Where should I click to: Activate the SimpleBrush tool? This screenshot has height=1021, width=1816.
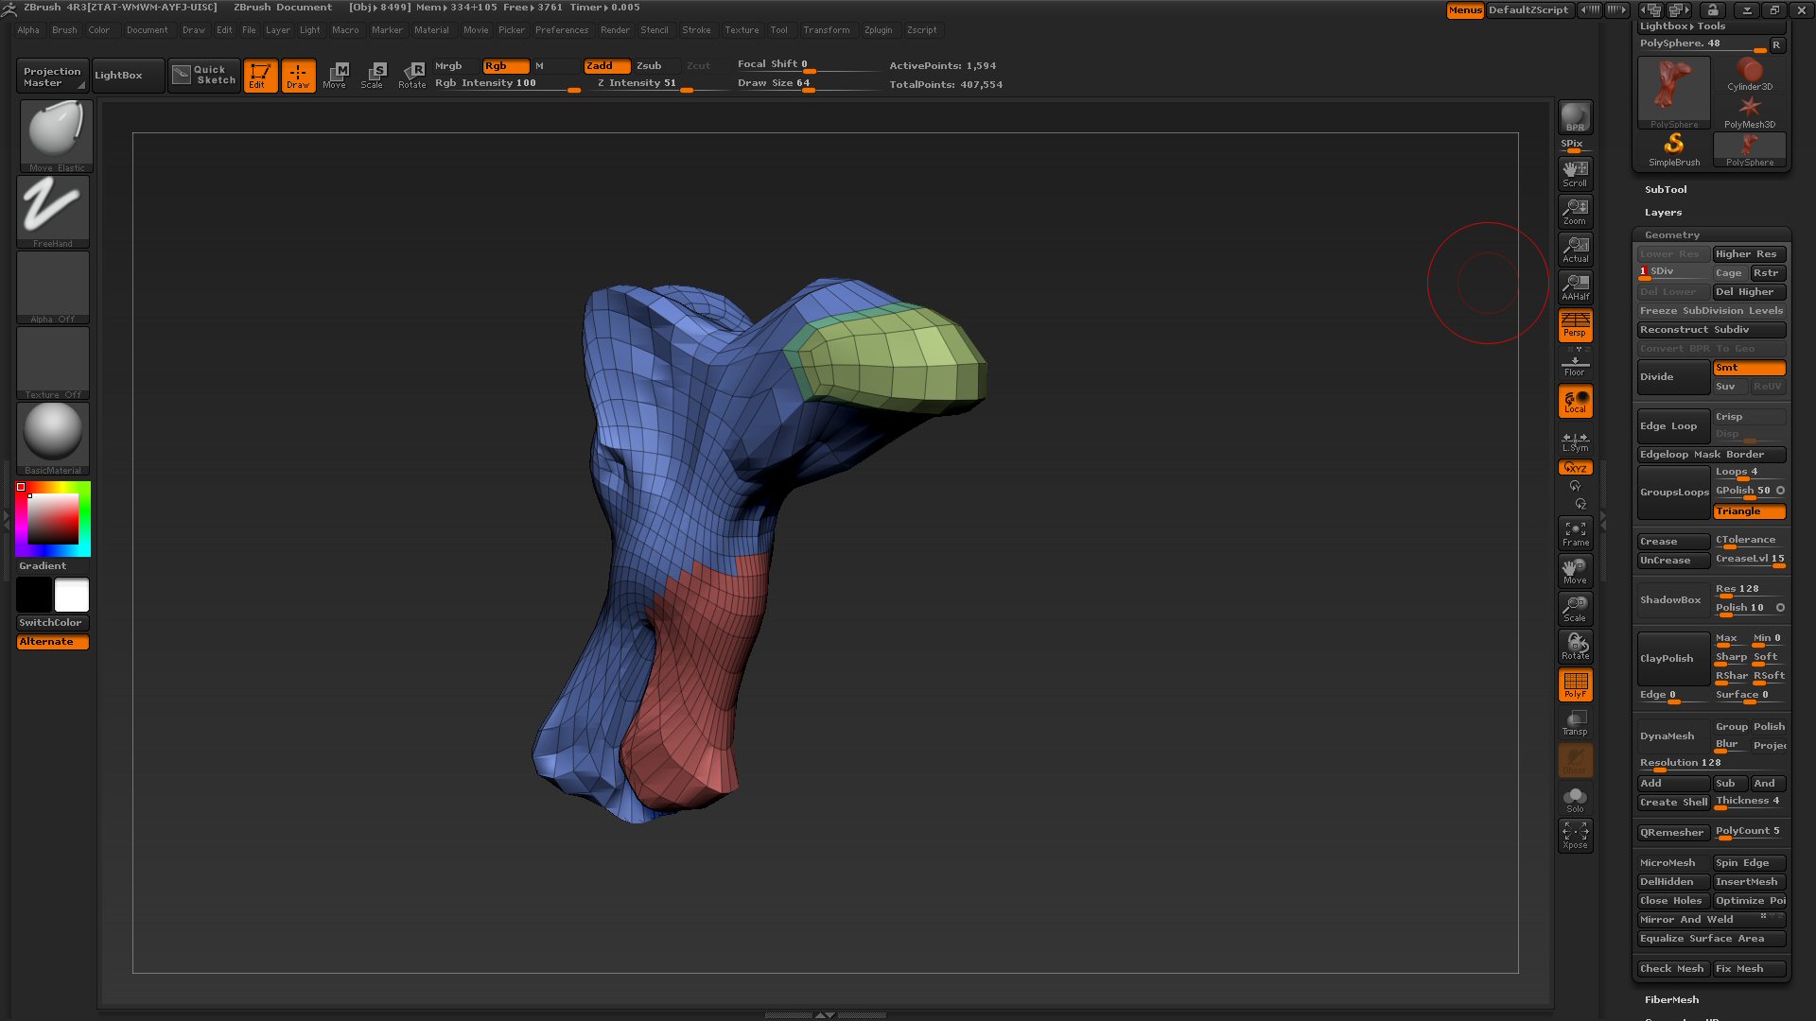point(1672,144)
